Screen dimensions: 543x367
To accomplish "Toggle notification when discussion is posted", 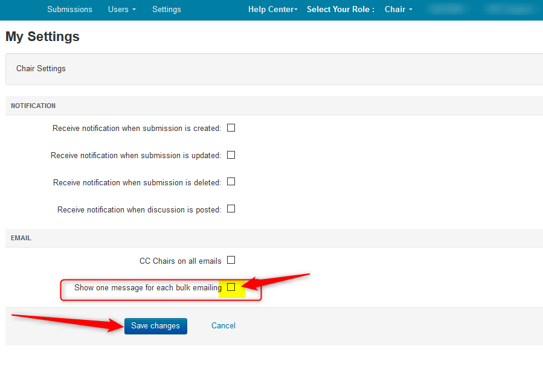I will [x=231, y=209].
